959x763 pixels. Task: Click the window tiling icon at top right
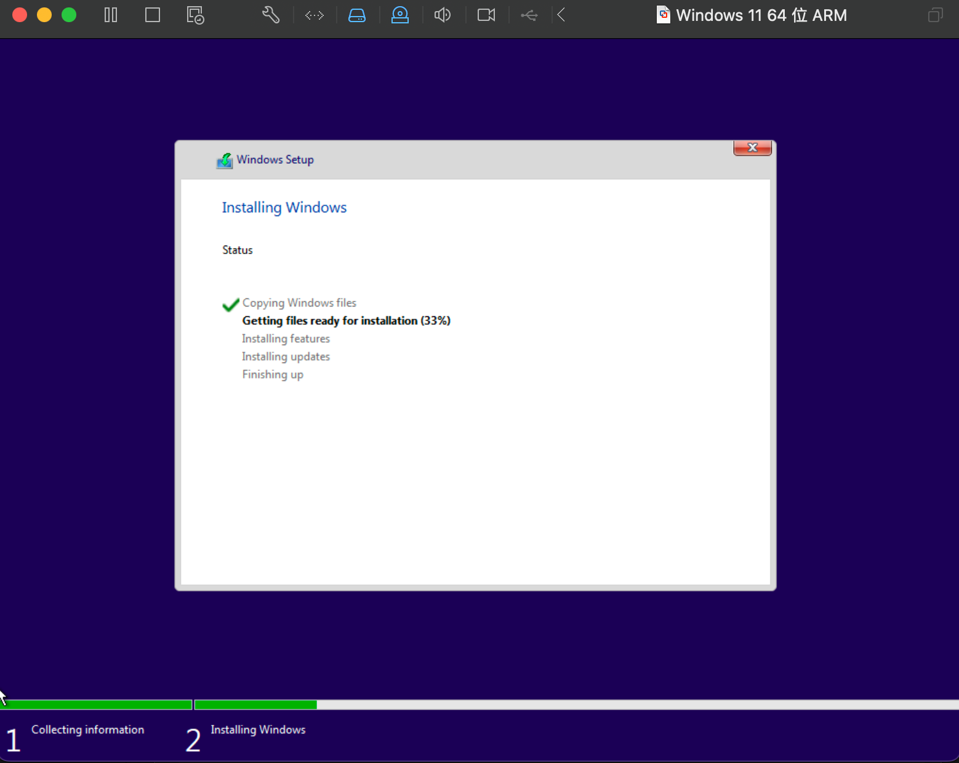936,15
